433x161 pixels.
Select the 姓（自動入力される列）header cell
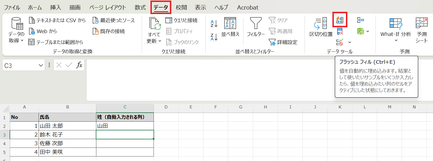[125, 117]
